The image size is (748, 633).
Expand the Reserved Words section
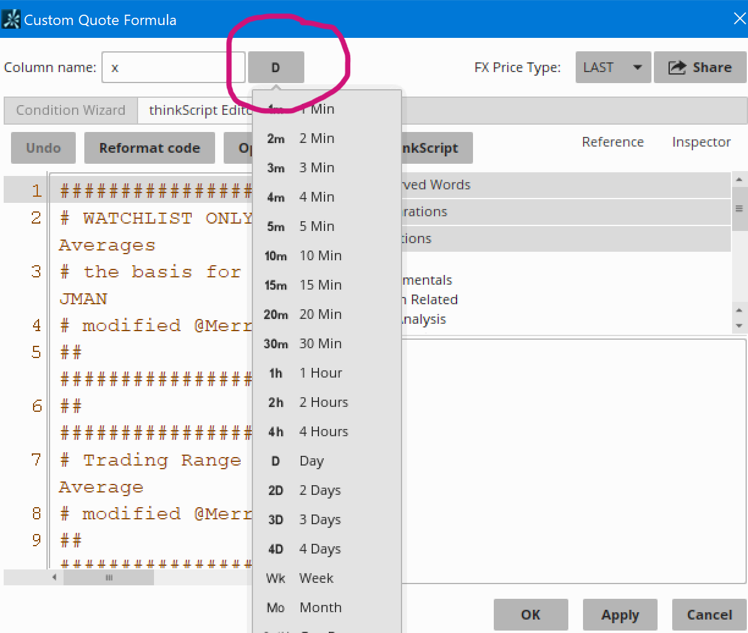click(566, 185)
